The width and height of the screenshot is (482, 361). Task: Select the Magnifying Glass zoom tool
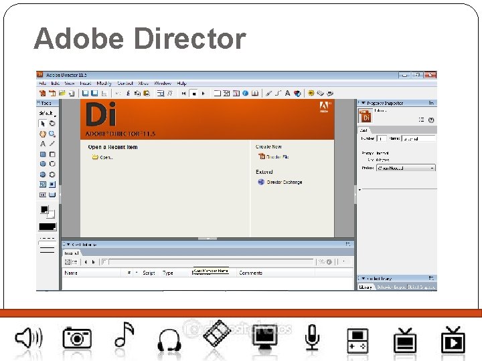click(52, 134)
